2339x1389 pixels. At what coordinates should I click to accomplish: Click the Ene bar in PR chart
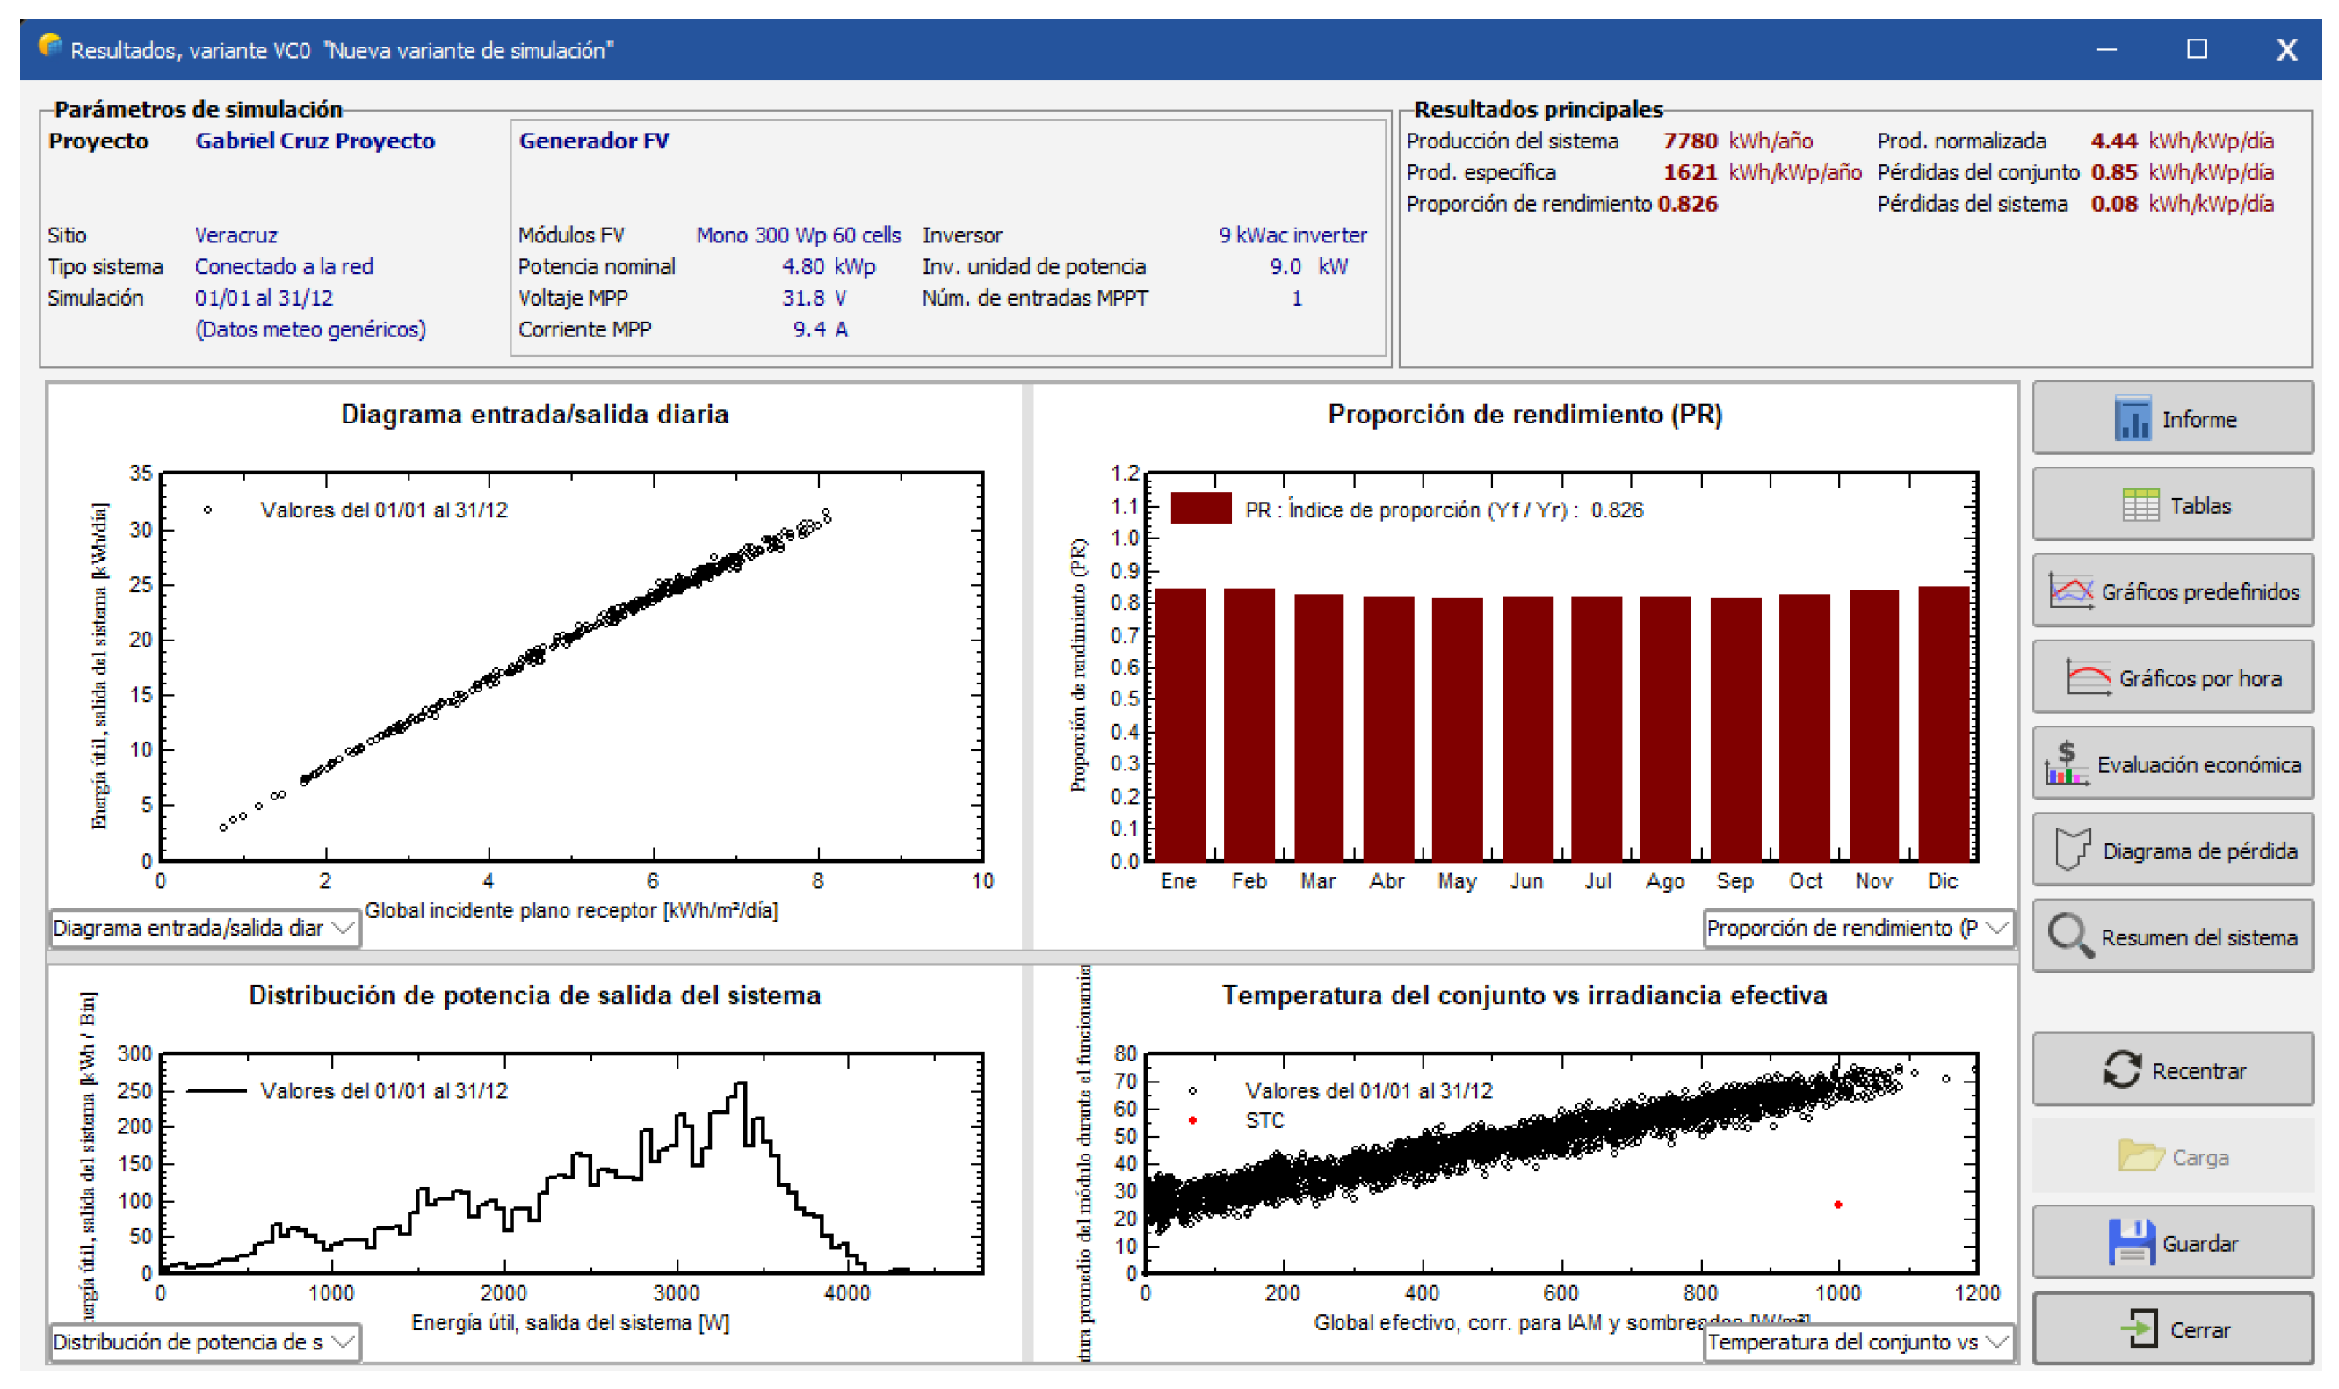coord(1179,724)
